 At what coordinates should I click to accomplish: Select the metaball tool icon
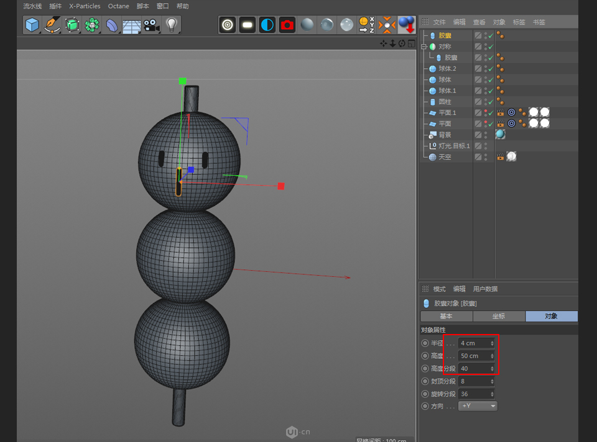point(93,25)
